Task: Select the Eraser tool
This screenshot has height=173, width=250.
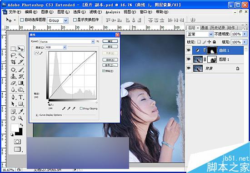Action: click(13, 83)
